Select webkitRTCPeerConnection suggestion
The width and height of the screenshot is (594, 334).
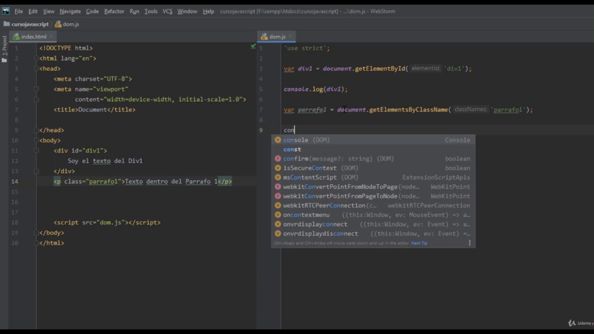[373, 206]
